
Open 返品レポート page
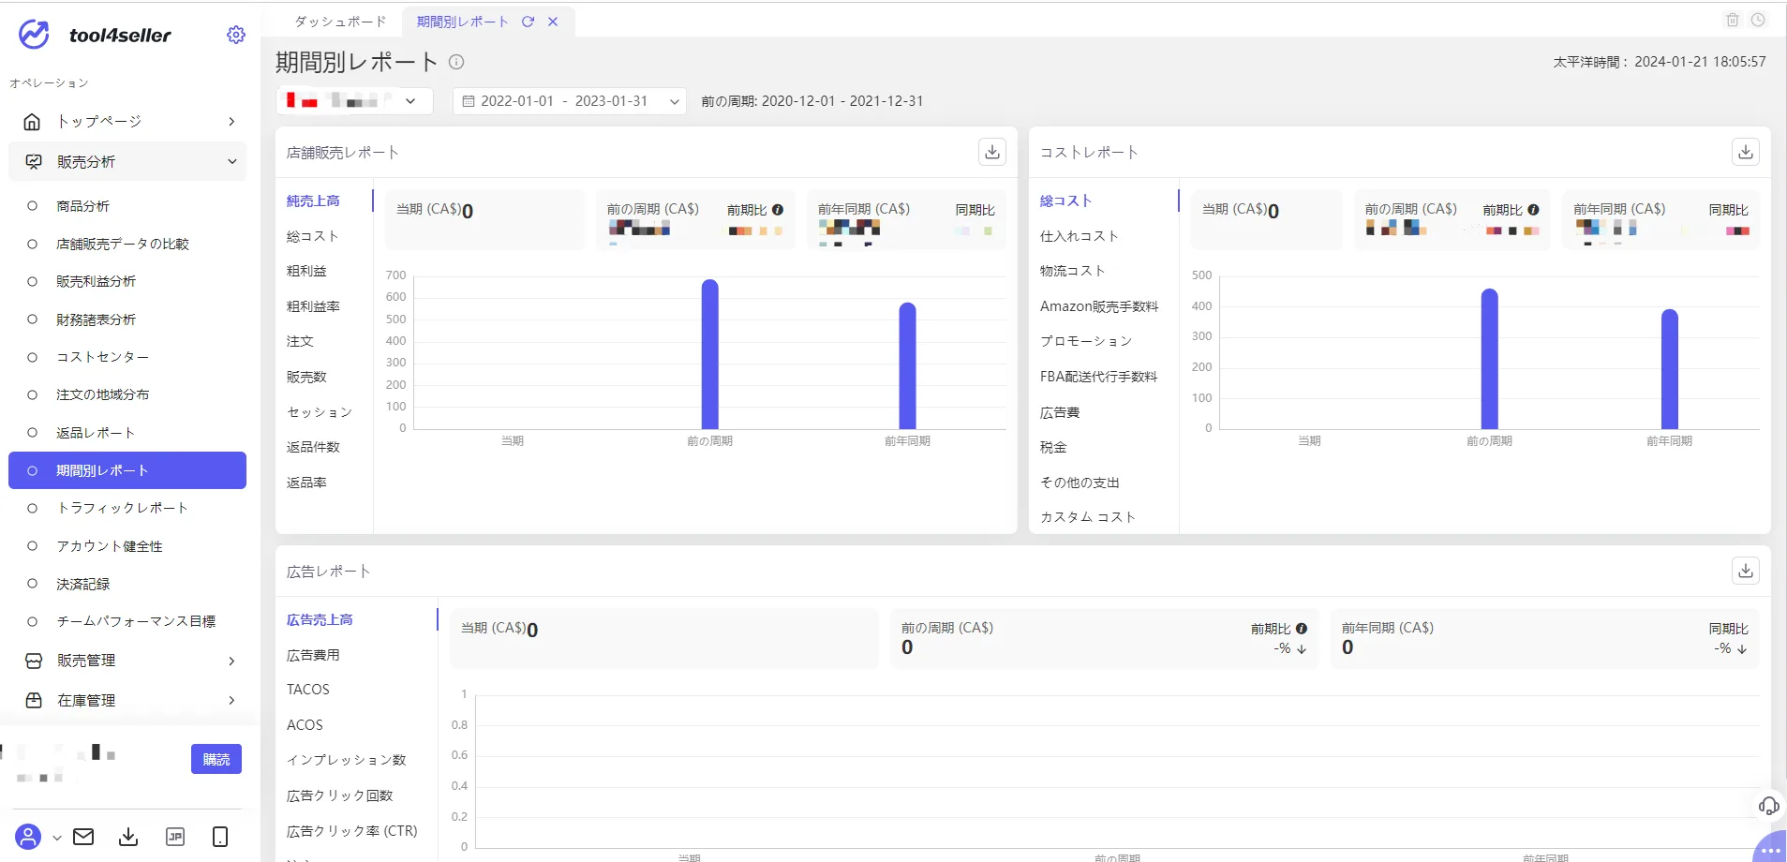click(x=96, y=433)
